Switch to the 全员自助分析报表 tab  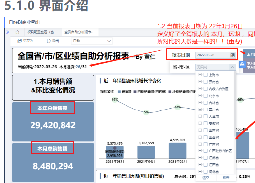pyautogui.click(x=80, y=32)
